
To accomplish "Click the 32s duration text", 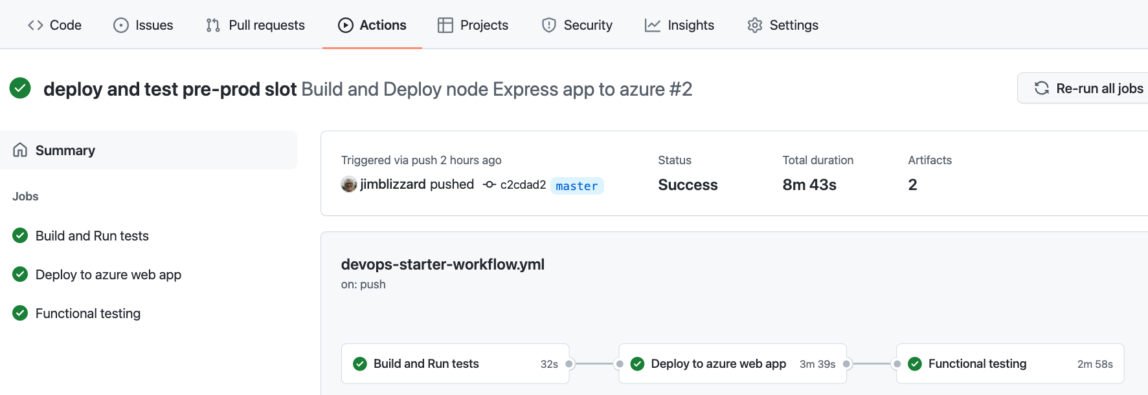I will (x=549, y=365).
